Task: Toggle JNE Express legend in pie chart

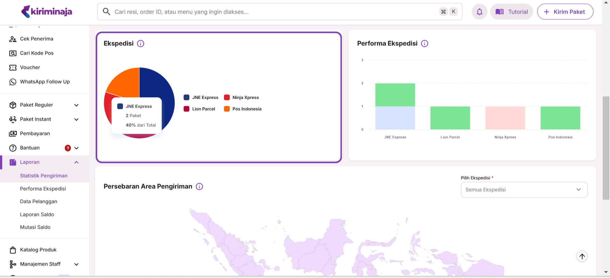Action: 201,98
